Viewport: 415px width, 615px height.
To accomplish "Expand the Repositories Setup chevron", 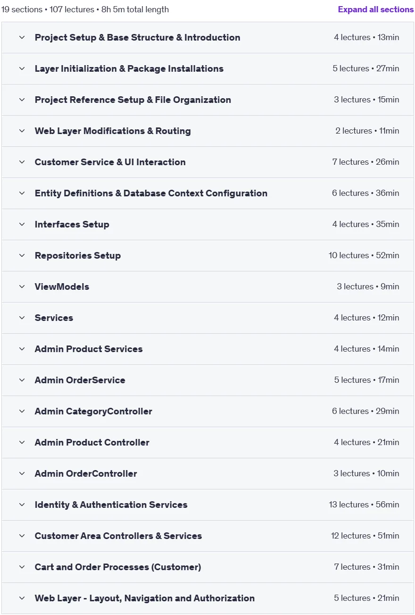I will (22, 255).
